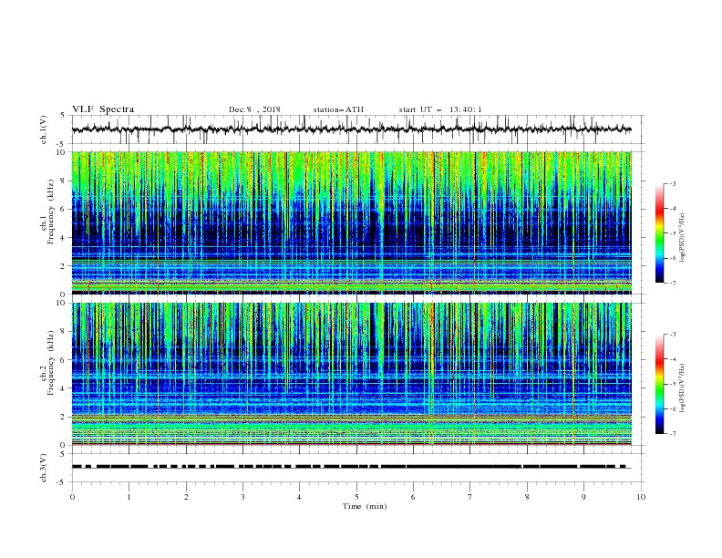722x558 pixels.
Task: Click the time axis tick label 6
Action: click(413, 497)
